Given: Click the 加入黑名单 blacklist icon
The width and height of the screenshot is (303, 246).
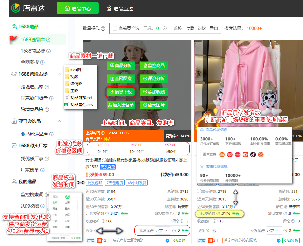Looking at the screenshot, I should click(x=121, y=105).
